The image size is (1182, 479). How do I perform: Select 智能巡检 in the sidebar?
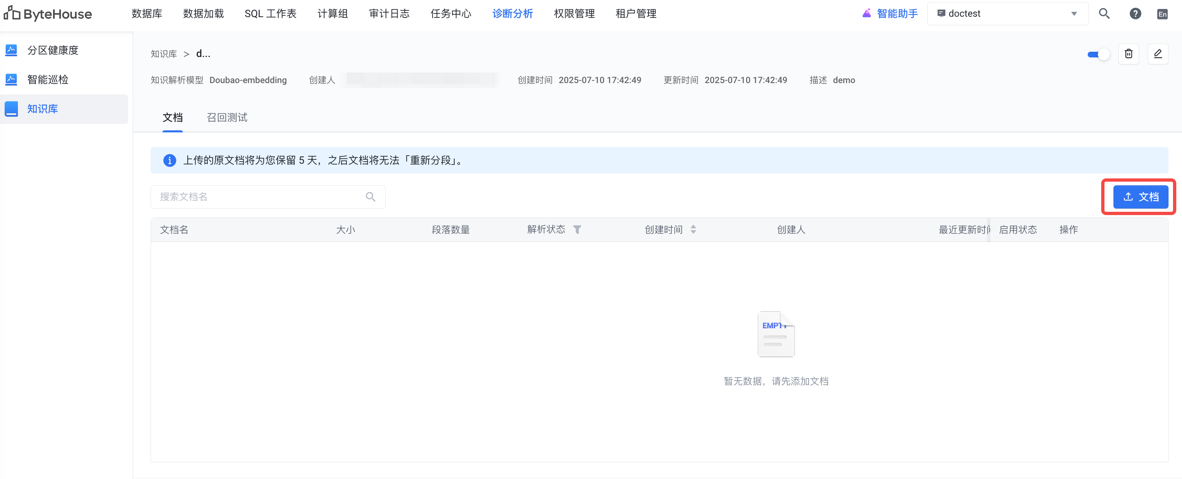tap(48, 80)
